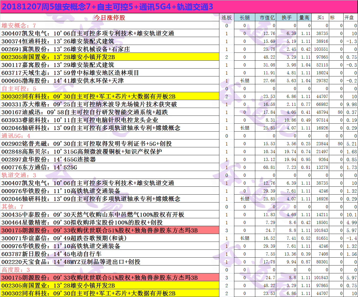Click the 603933睿能科技 row description
Image resolution: width=358 pixels, height=297 pixels.
80,120
